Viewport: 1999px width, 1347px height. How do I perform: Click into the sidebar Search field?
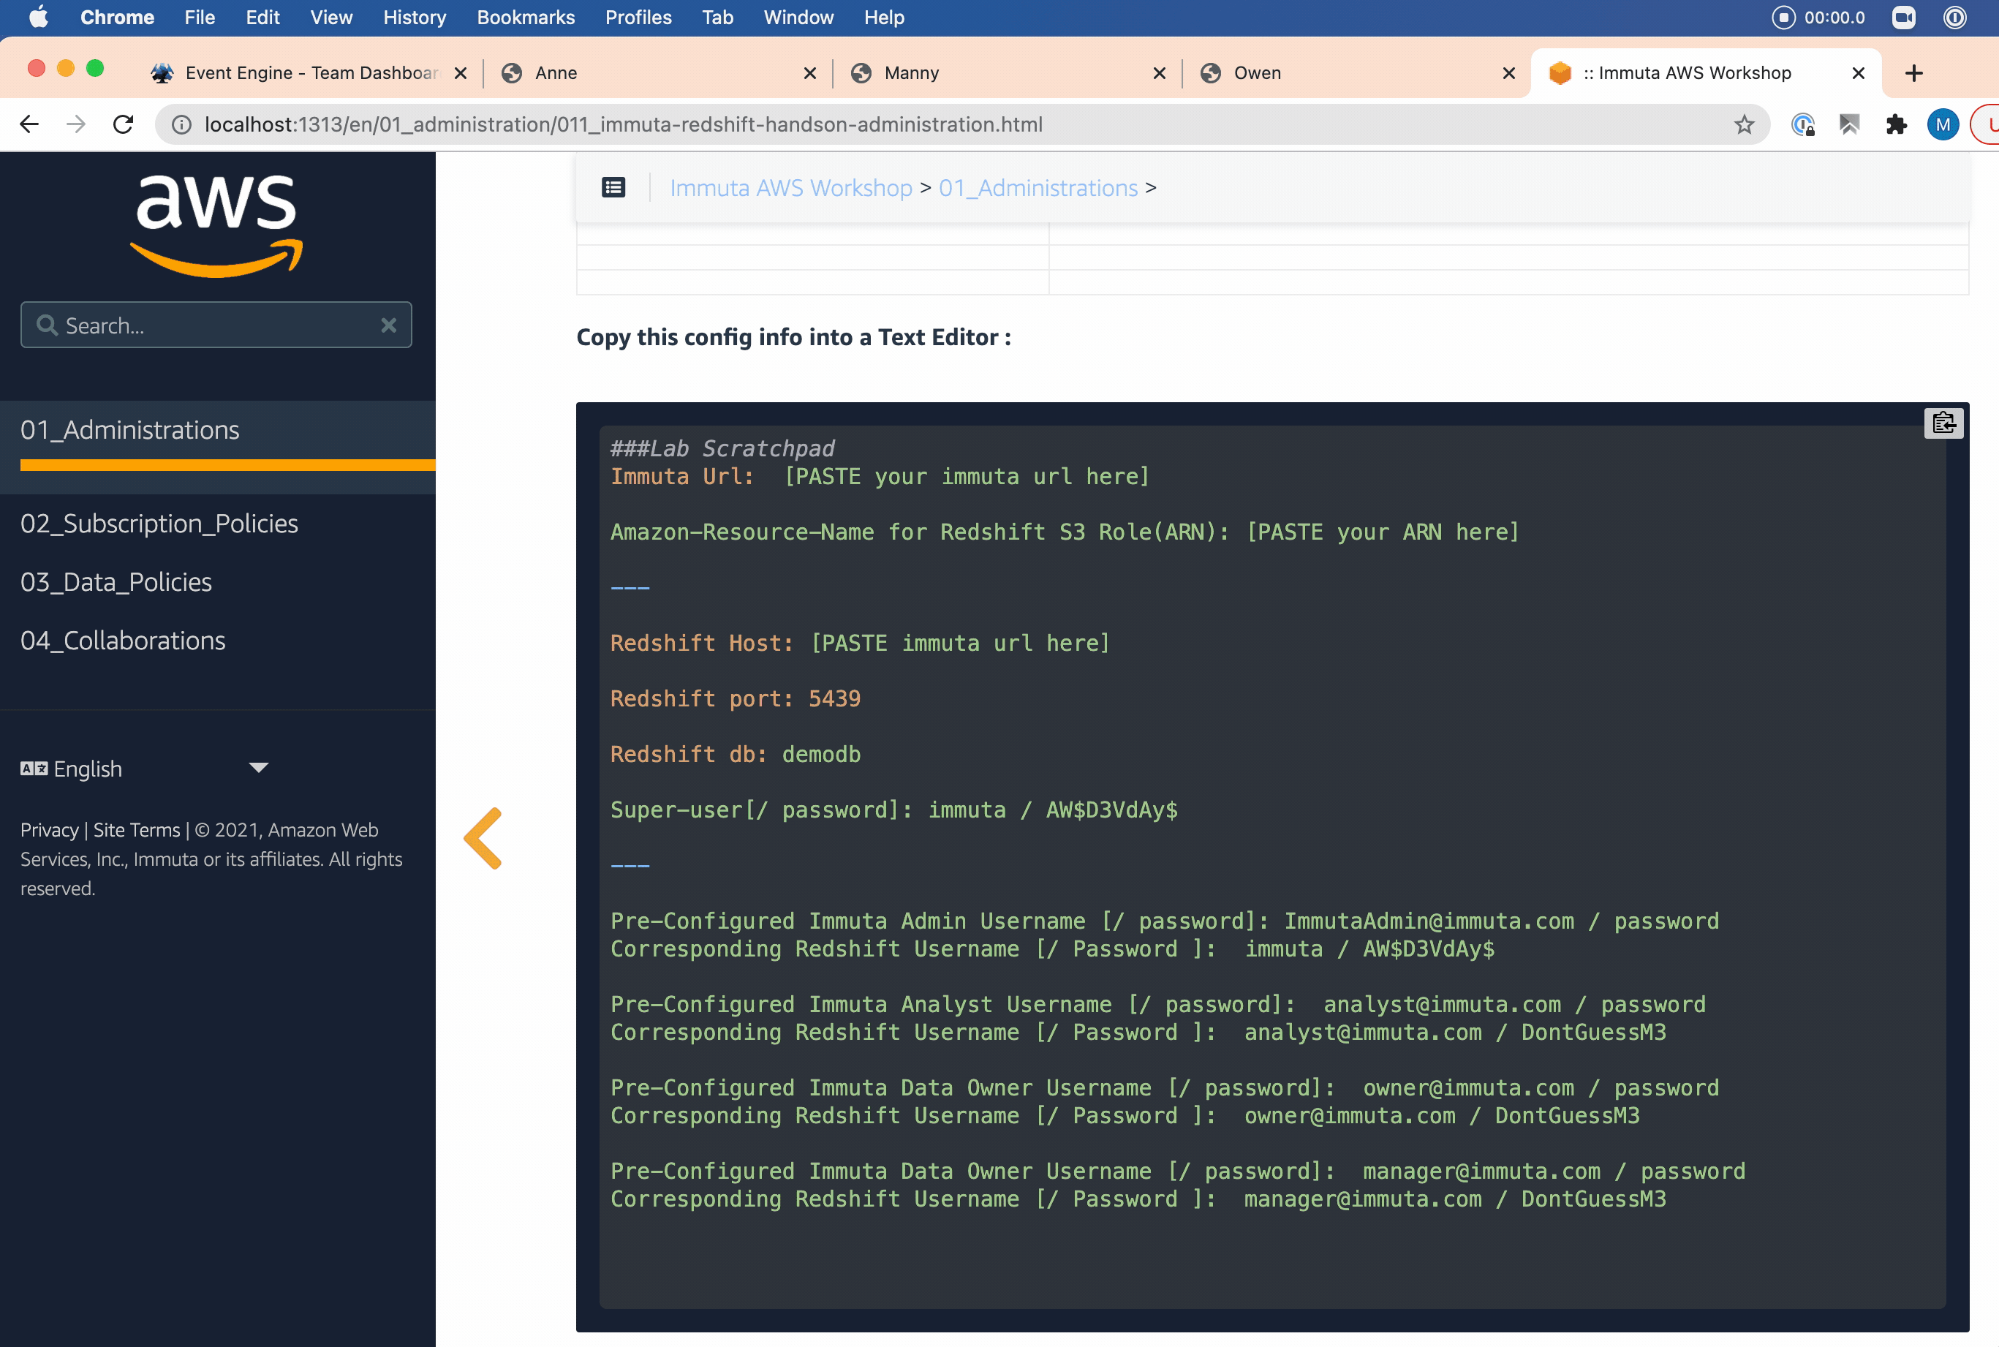(216, 325)
